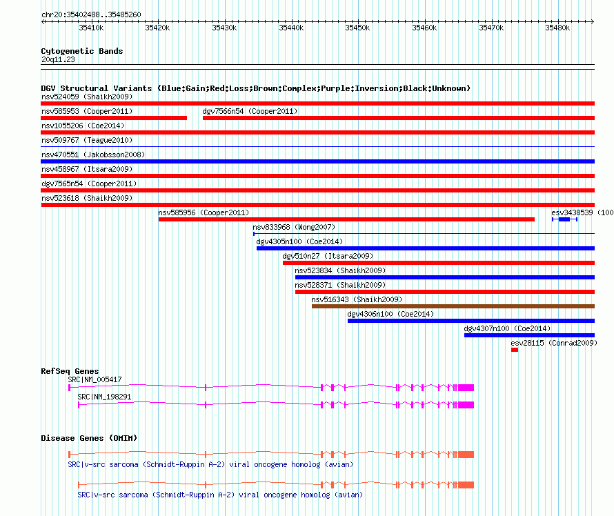This screenshot has height=516, width=614.
Task: Select the dgv510n27 (Itsara2009) red bar
Action: click(x=439, y=263)
